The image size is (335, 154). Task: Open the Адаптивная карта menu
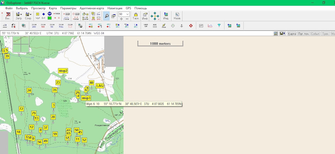coord(92,8)
